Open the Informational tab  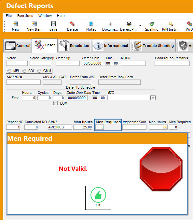(x=111, y=46)
